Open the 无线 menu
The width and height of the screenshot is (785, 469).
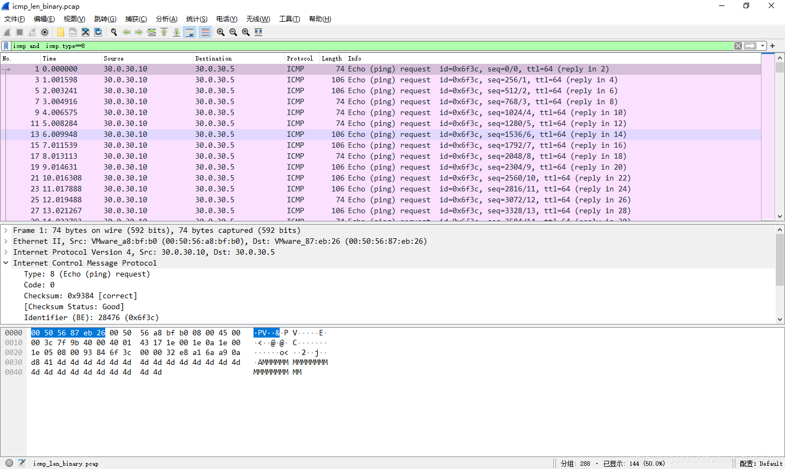[x=258, y=19]
